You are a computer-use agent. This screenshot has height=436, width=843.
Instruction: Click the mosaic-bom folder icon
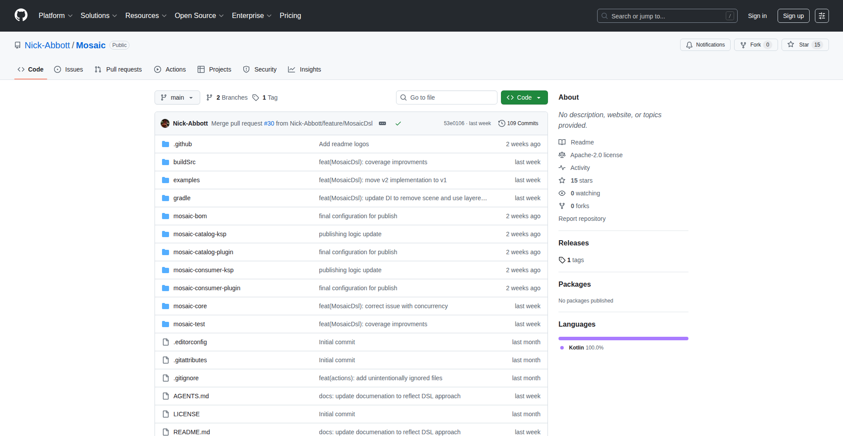[x=166, y=216]
